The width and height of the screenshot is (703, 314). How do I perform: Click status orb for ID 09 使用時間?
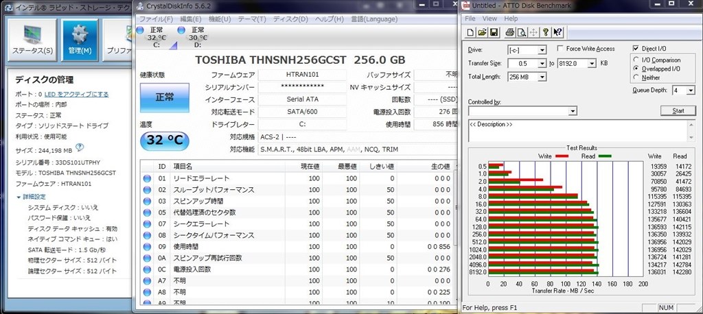point(147,247)
